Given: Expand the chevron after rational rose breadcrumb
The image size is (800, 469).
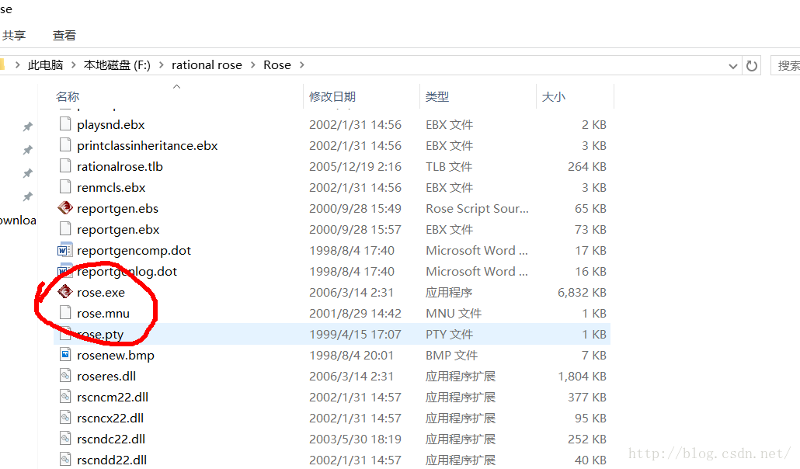Looking at the screenshot, I should [x=252, y=64].
